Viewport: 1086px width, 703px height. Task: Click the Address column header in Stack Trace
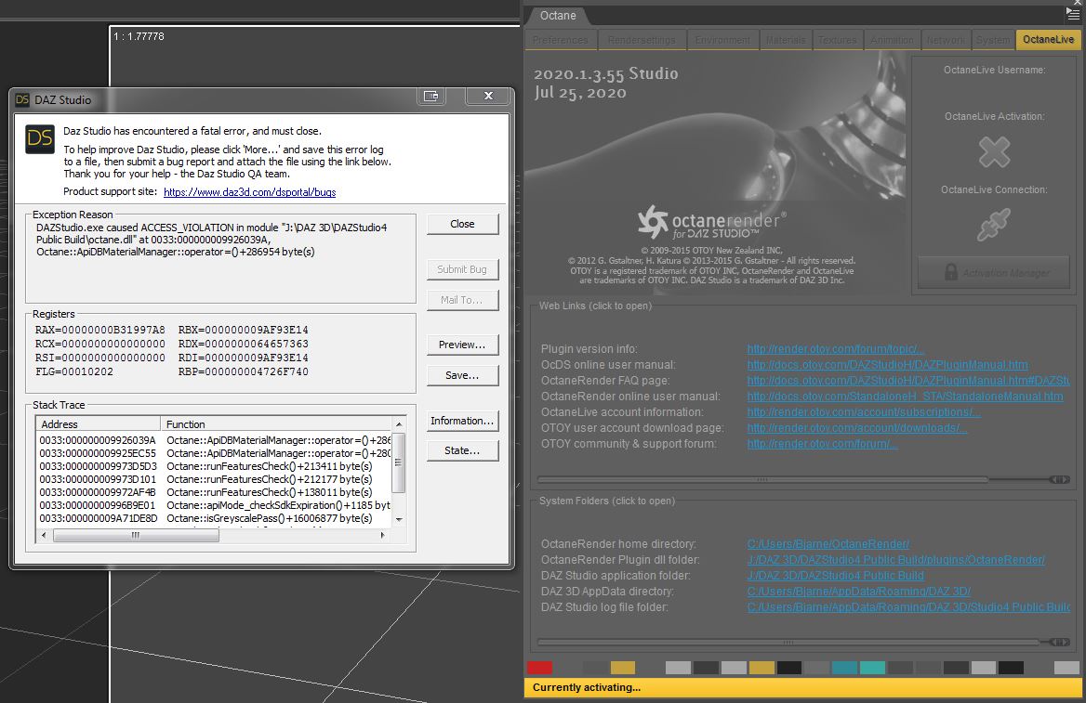(98, 424)
